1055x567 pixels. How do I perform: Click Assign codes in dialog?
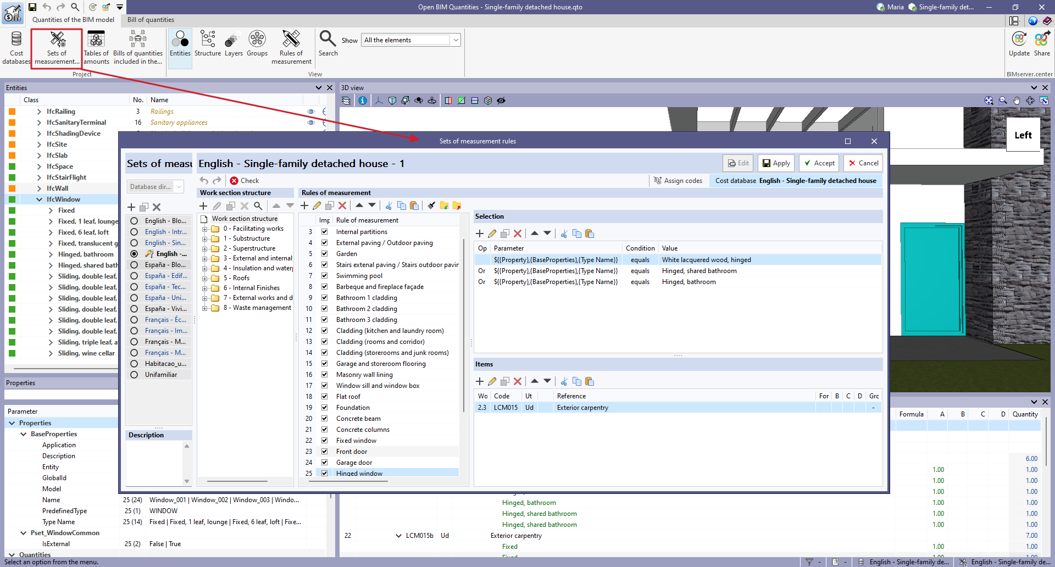tap(678, 181)
